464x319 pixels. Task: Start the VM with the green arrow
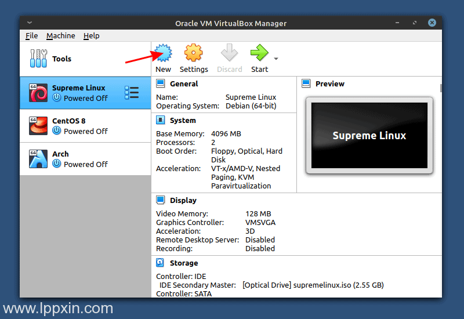[259, 53]
